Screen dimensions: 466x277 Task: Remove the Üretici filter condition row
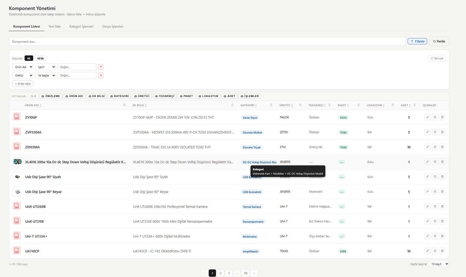101,75
